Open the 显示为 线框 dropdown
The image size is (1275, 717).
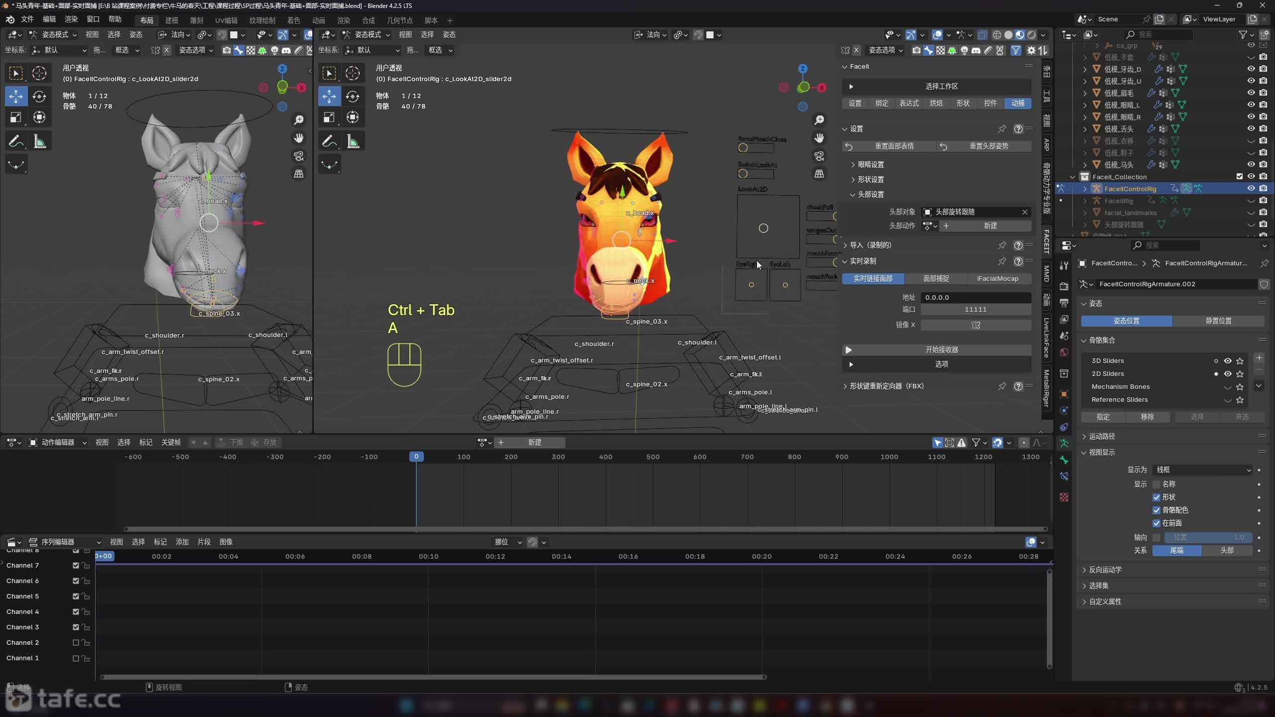[x=1202, y=470]
